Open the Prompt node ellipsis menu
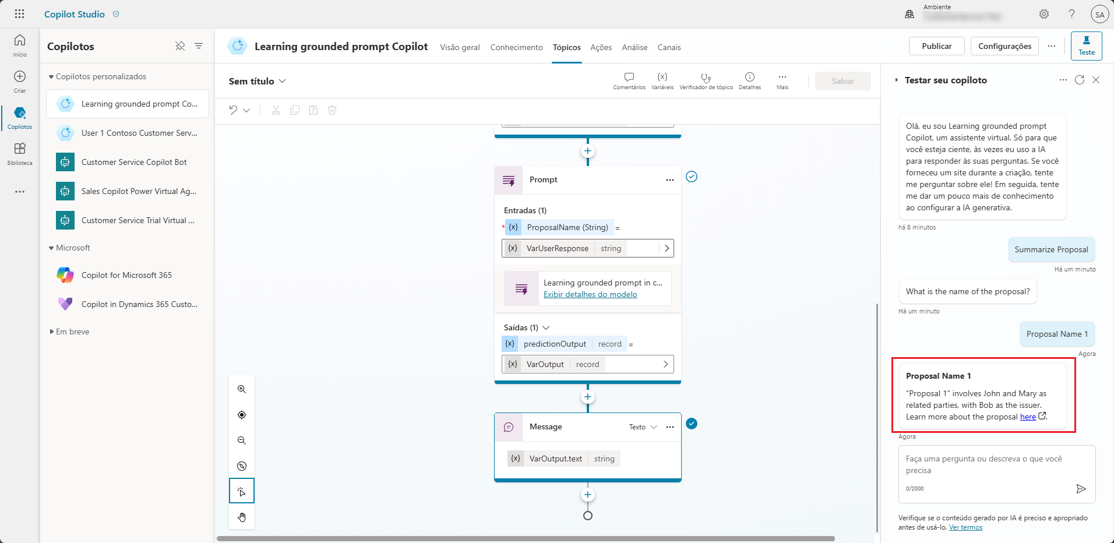Screen dimensions: 1114x543 [x=670, y=180]
